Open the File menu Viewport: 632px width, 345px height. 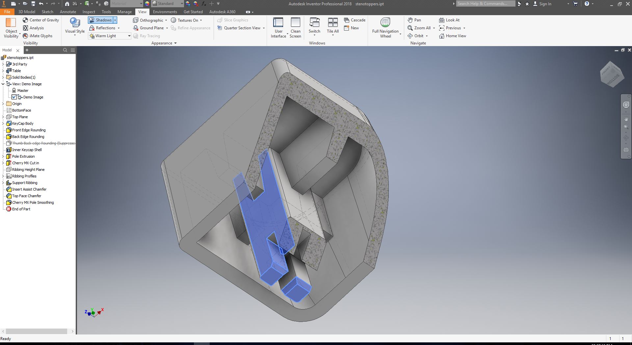[7, 12]
